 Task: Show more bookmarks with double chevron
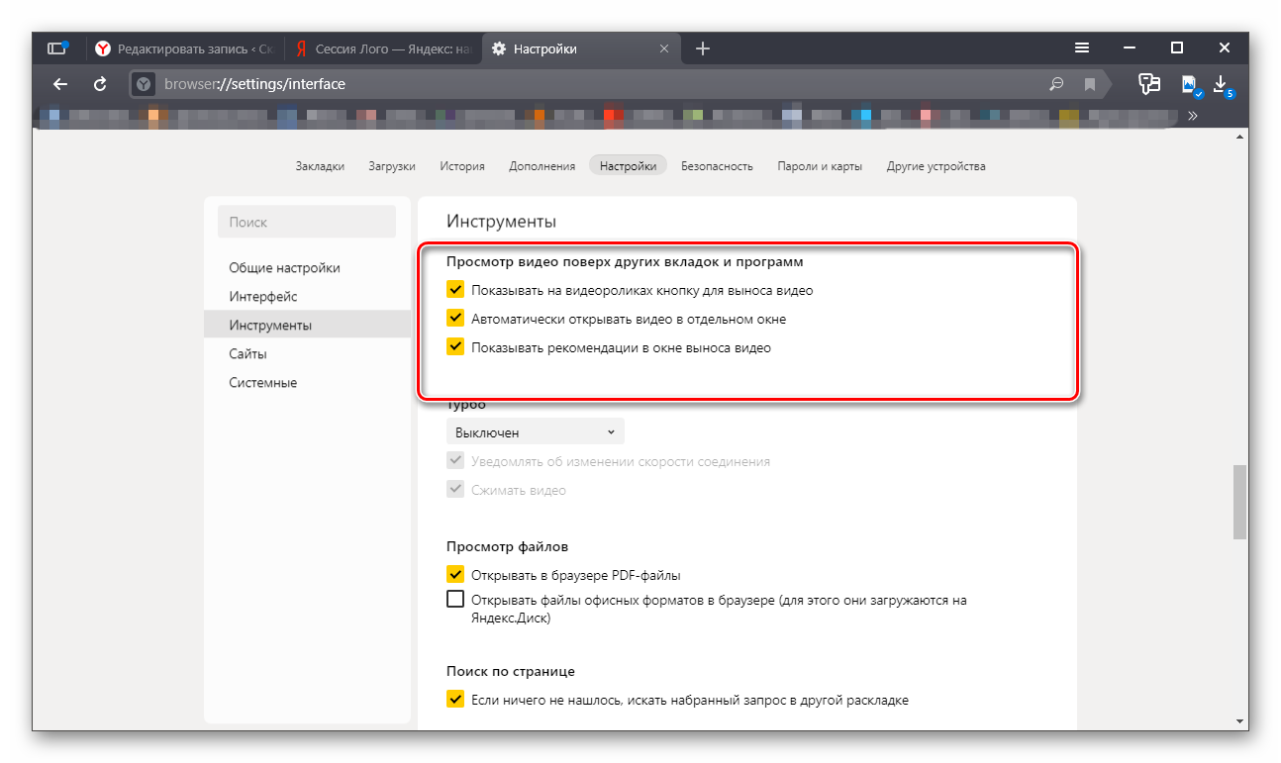click(x=1193, y=116)
